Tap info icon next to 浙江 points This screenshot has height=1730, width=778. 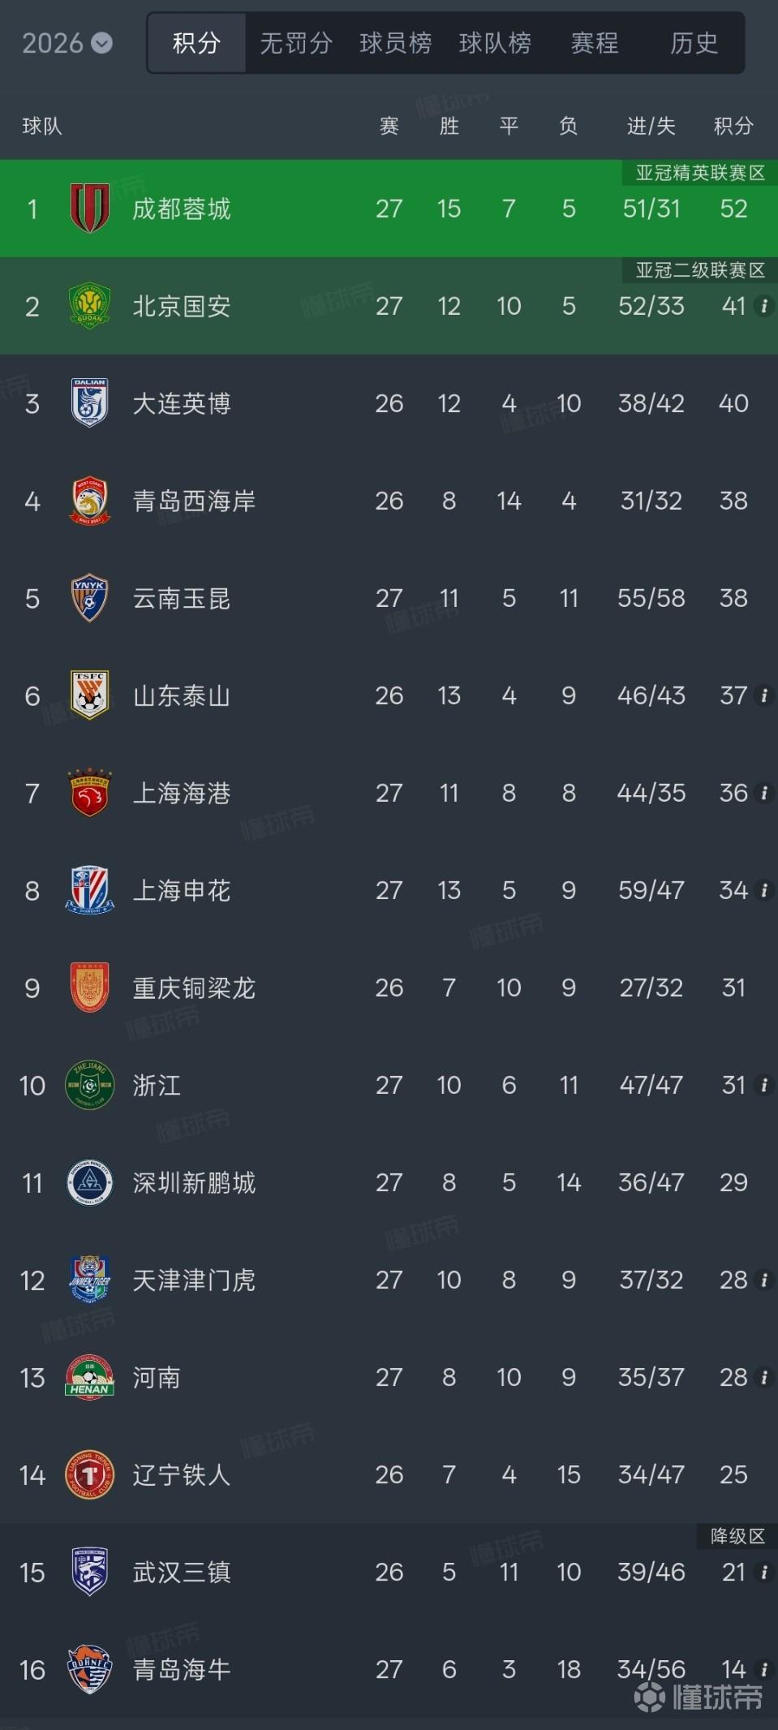(763, 1085)
